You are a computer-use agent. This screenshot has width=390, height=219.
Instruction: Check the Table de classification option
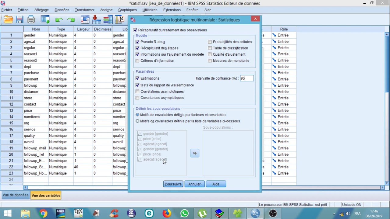(210, 48)
